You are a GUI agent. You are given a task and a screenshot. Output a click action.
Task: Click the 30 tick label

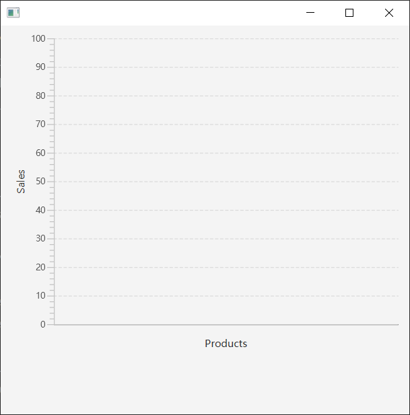tap(40, 238)
